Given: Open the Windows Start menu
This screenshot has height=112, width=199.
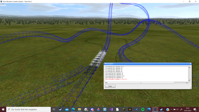Looking at the screenshot, I should (3, 109).
